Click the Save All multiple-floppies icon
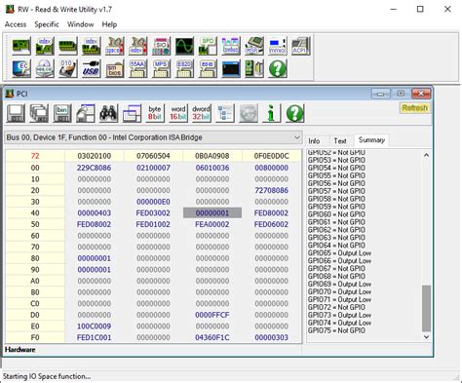Image resolution: width=462 pixels, height=383 pixels. pyautogui.click(x=39, y=113)
